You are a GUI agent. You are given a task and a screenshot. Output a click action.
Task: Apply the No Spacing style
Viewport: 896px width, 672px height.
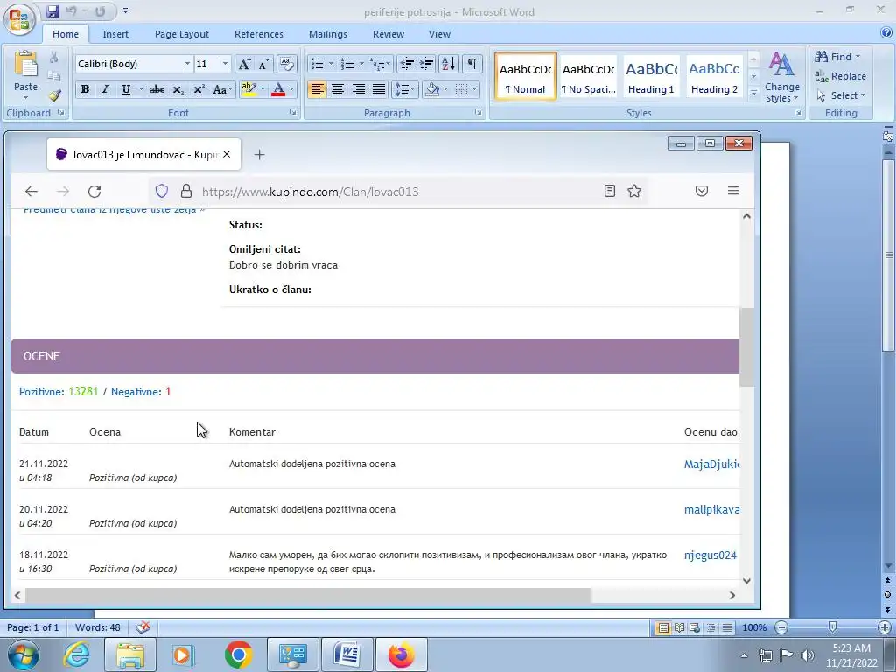click(x=589, y=77)
